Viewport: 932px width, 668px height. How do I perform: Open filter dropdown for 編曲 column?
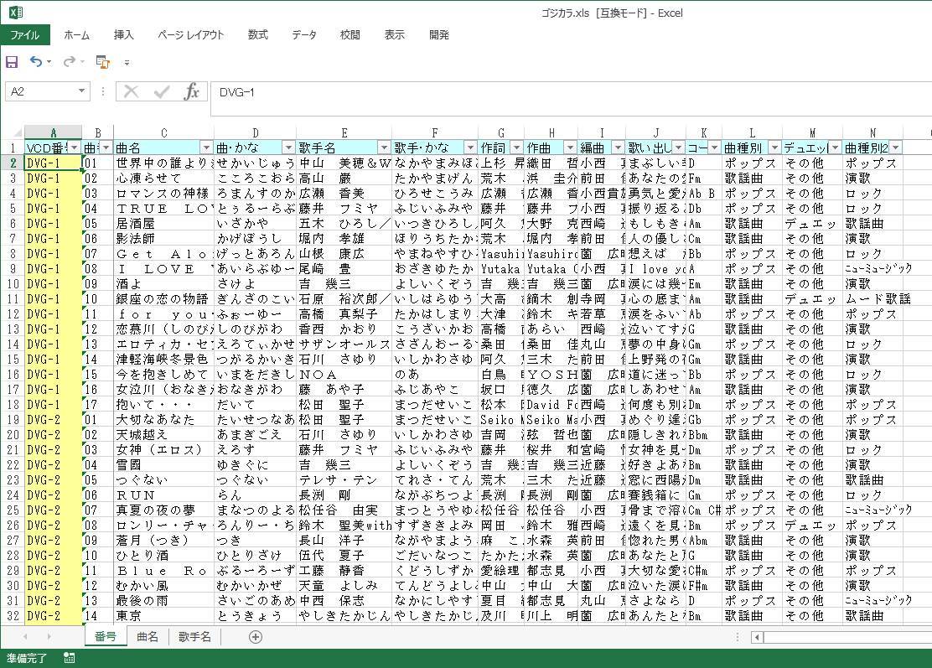[x=619, y=148]
